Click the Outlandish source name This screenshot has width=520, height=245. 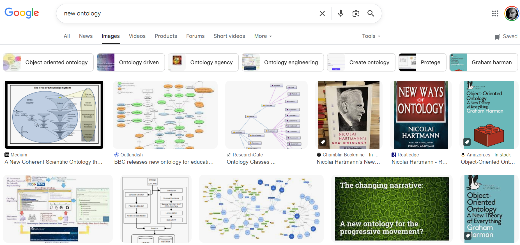(132, 155)
